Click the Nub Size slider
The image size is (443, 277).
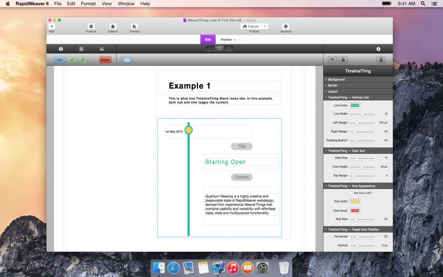pos(362,220)
